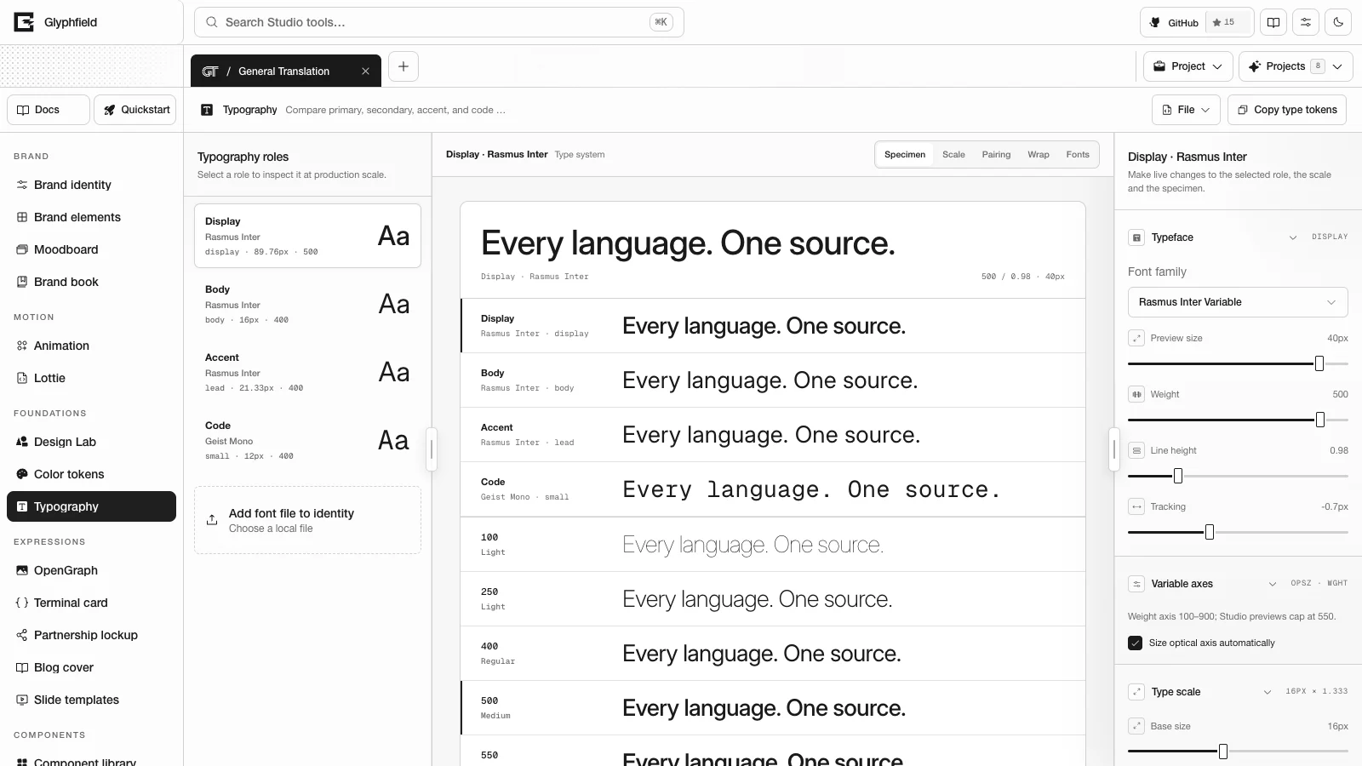Click the Partnership lockup share icon

22,635
